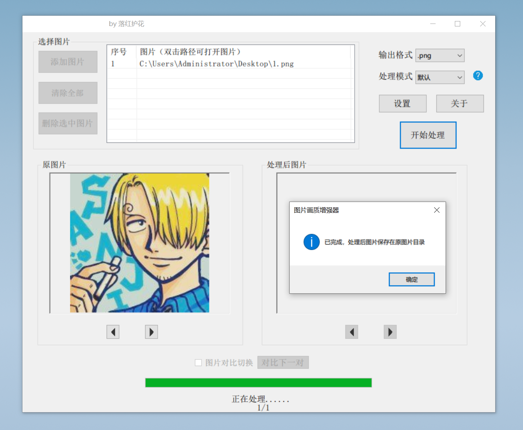Click the blue info icon in dialog

(x=311, y=242)
